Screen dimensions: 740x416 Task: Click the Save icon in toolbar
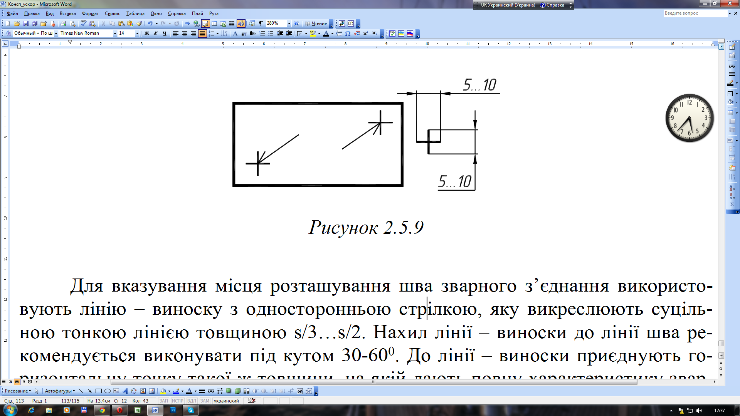tap(26, 23)
